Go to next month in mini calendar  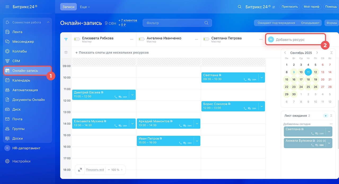317,53
